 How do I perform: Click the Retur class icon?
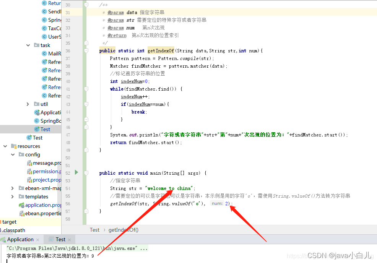[44, 3]
